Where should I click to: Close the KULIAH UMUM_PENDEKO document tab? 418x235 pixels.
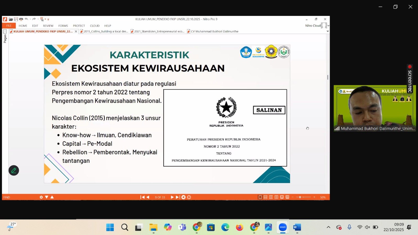point(76,31)
